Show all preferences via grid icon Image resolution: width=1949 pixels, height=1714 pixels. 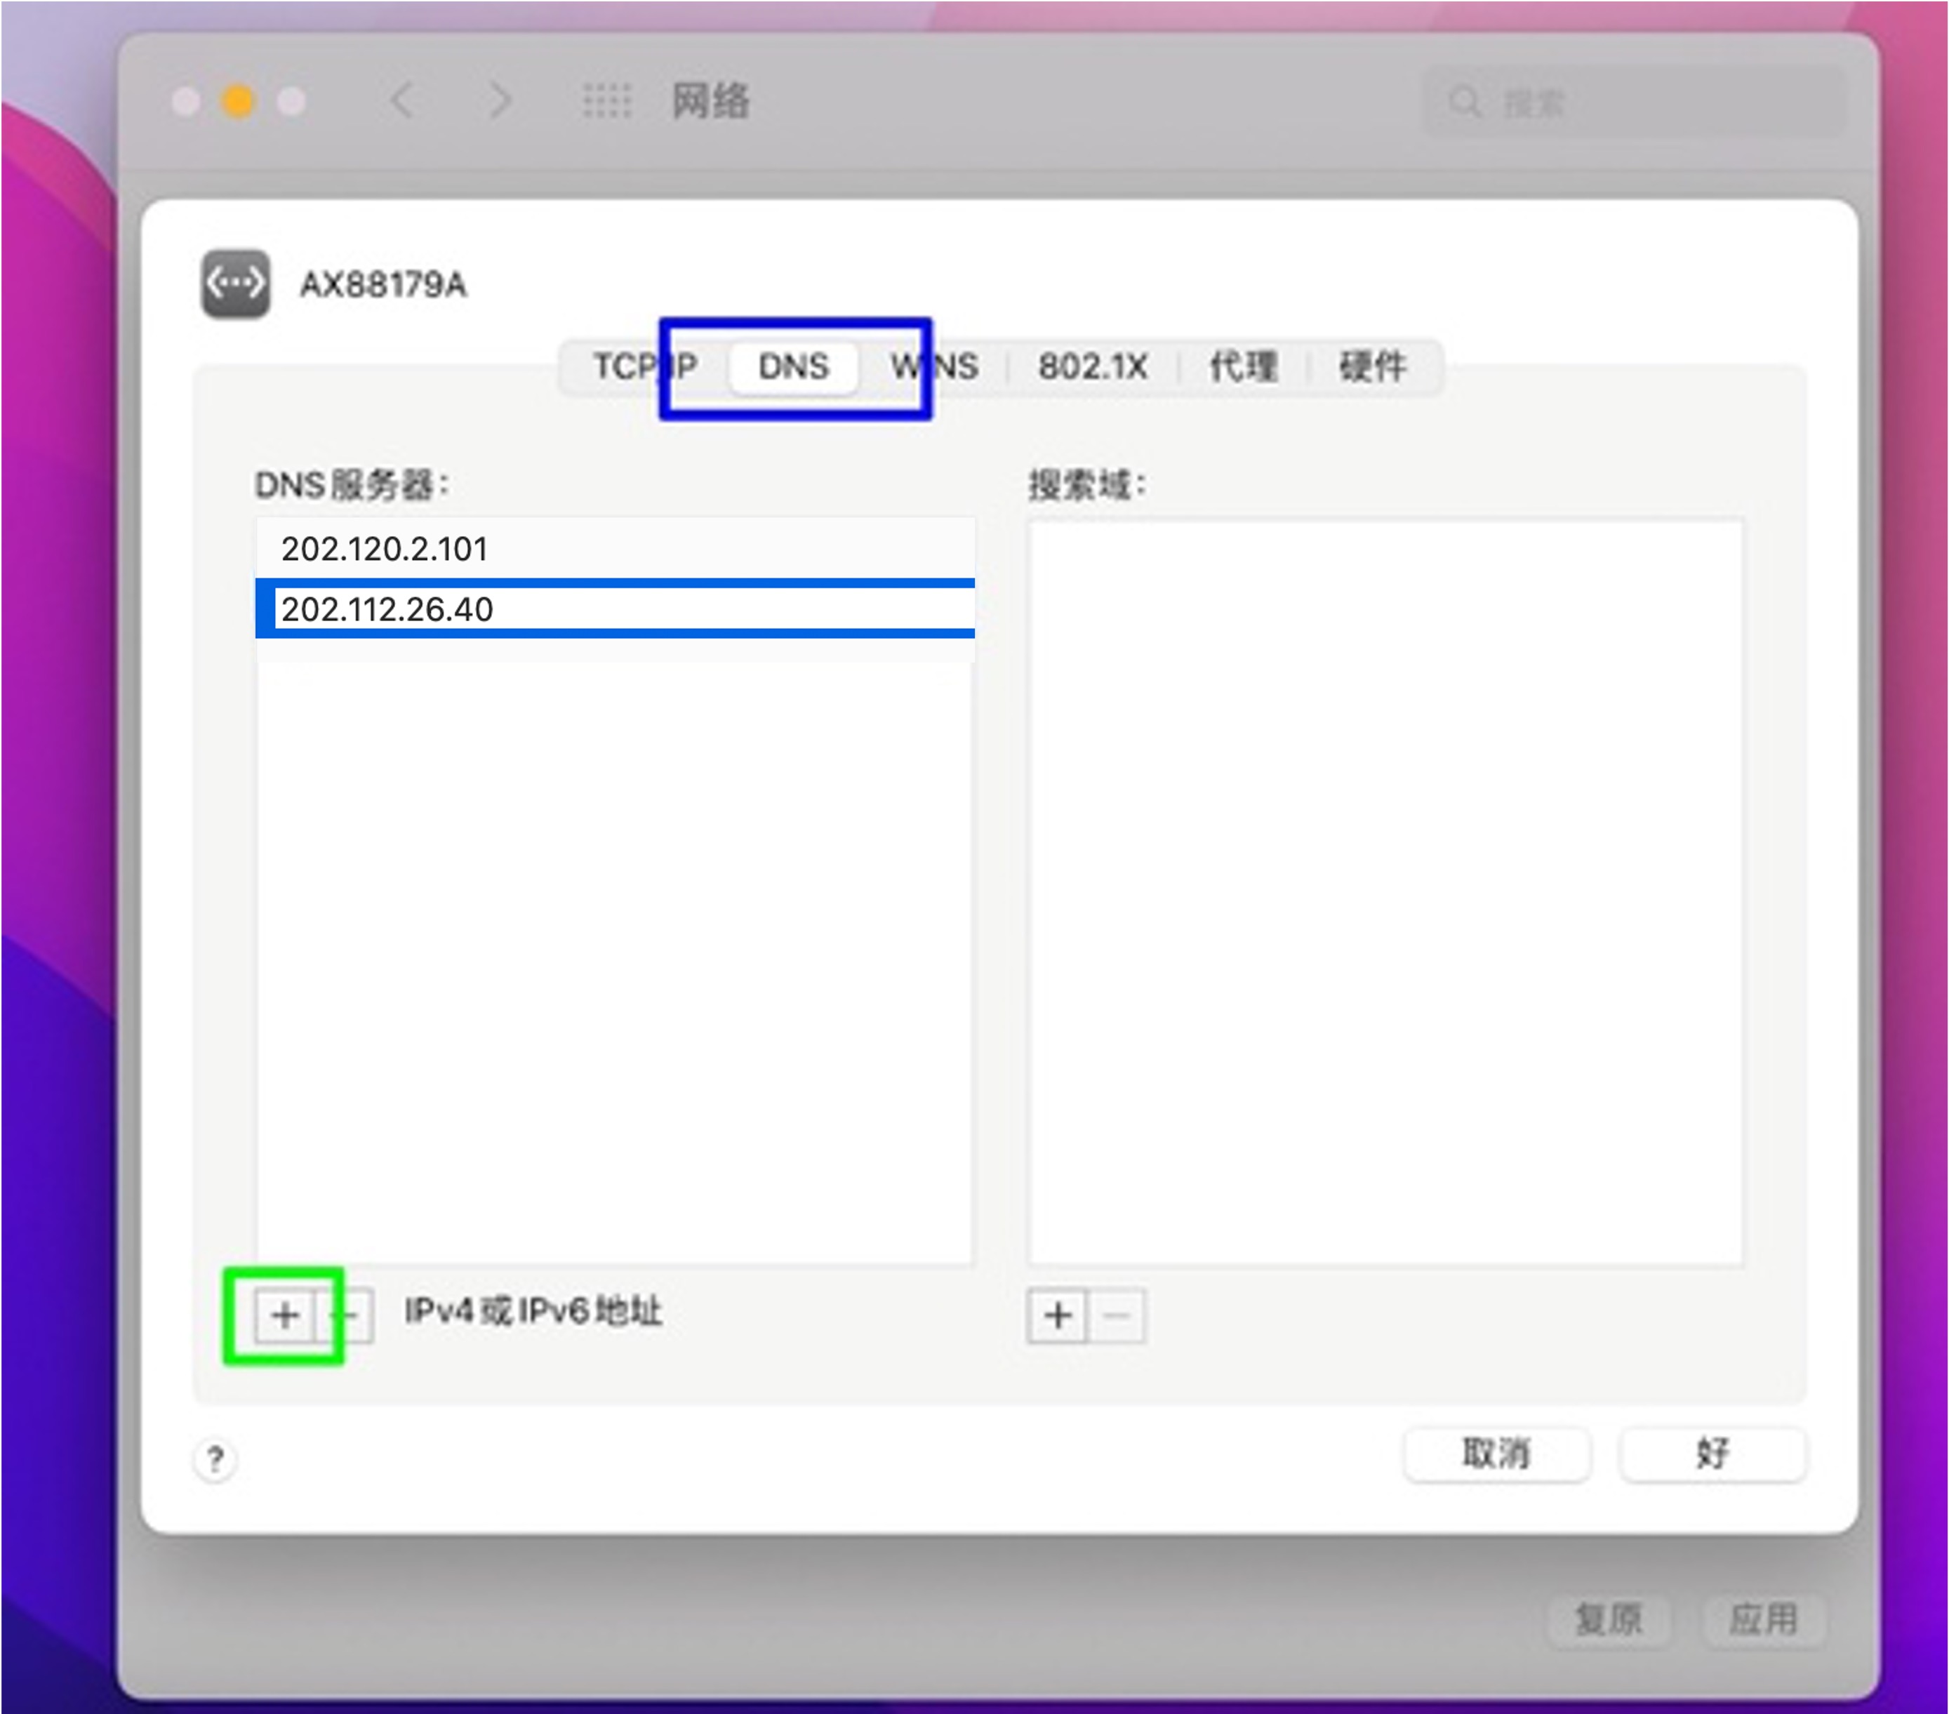(607, 100)
